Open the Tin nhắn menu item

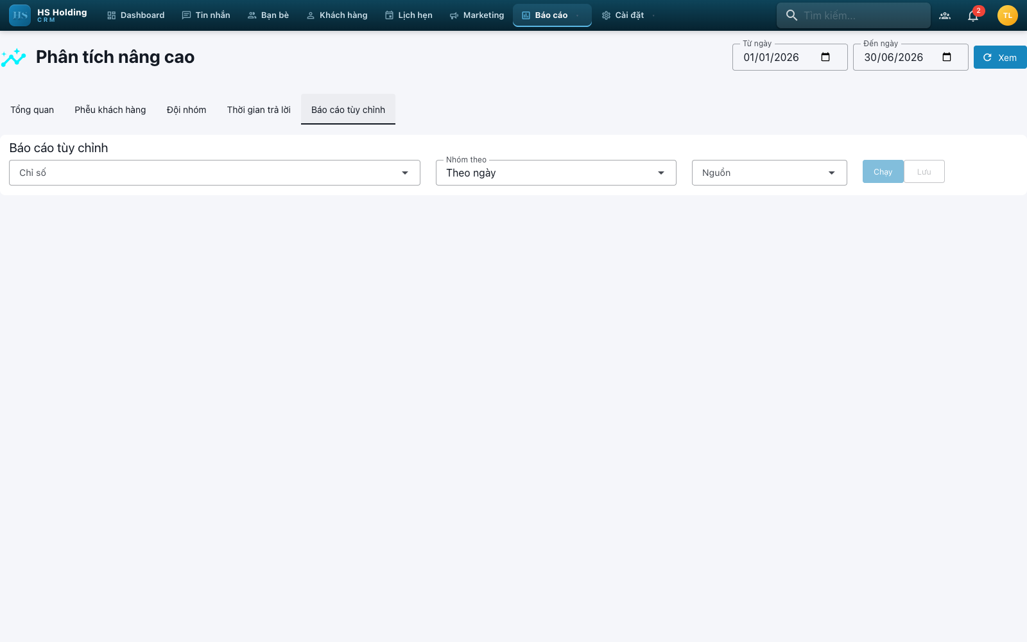tap(205, 15)
